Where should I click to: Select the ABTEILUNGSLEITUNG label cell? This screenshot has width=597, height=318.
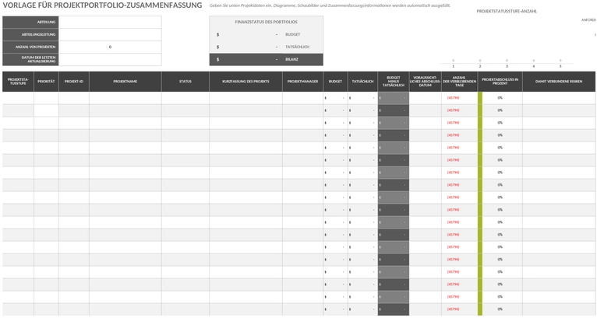coord(30,34)
